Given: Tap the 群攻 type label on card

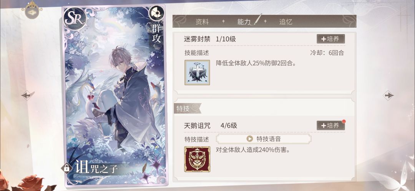Looking at the screenshot, I should pos(156,34).
